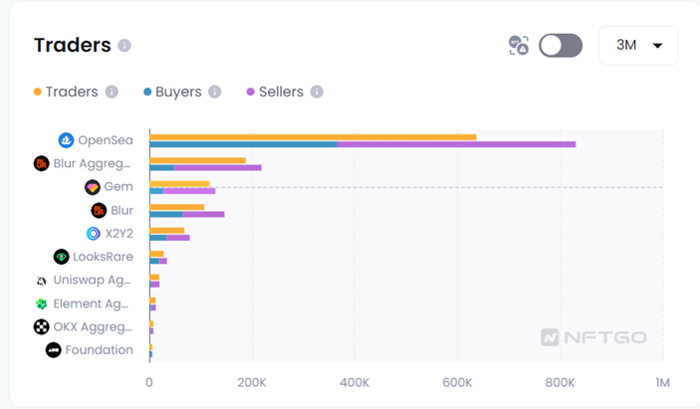The width and height of the screenshot is (700, 409).
Task: Click the Blur Aggregator marketplace label
Action: [x=93, y=163]
